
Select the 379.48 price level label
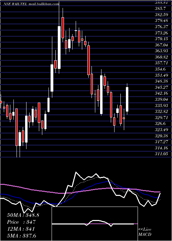pos(161,21)
